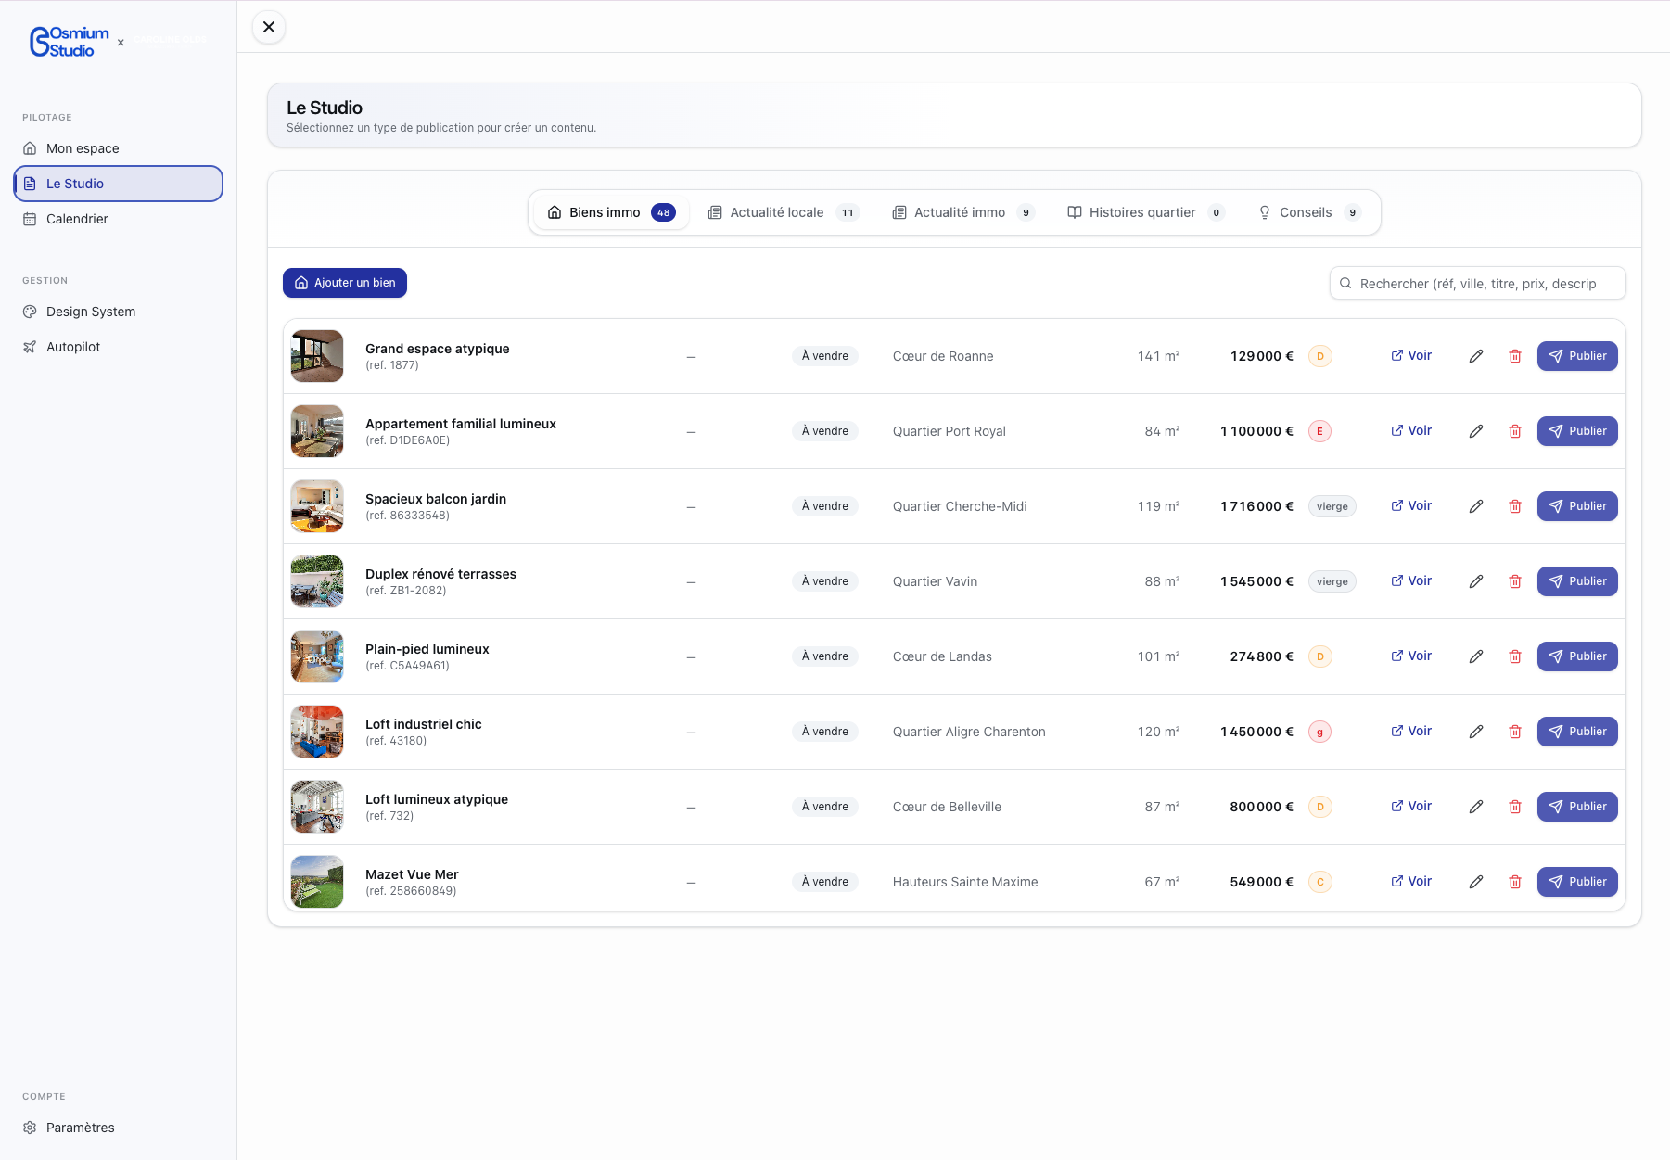
Task: Edit the Loft lumineux atypique listing
Action: [1476, 807]
